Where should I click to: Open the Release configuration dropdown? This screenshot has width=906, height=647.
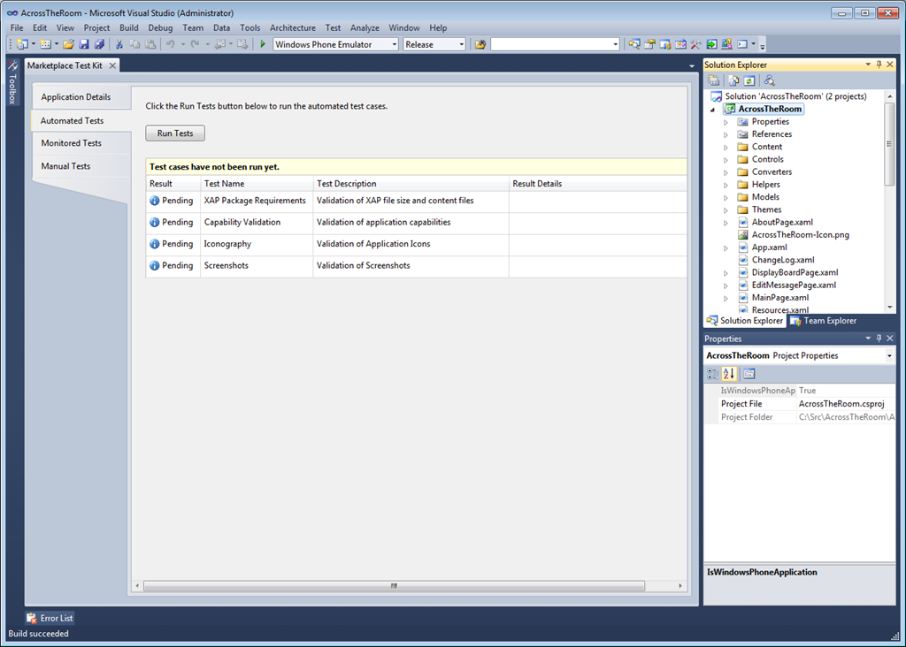[x=461, y=44]
